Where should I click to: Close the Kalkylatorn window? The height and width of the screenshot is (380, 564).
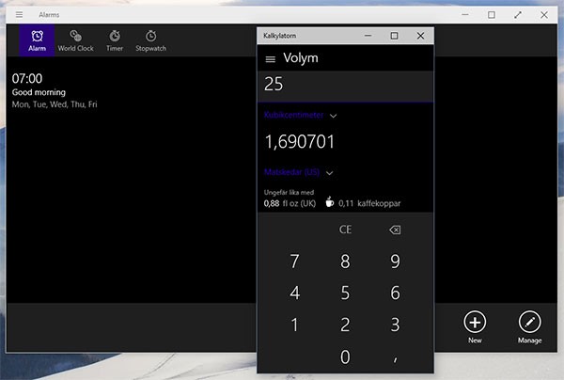420,36
